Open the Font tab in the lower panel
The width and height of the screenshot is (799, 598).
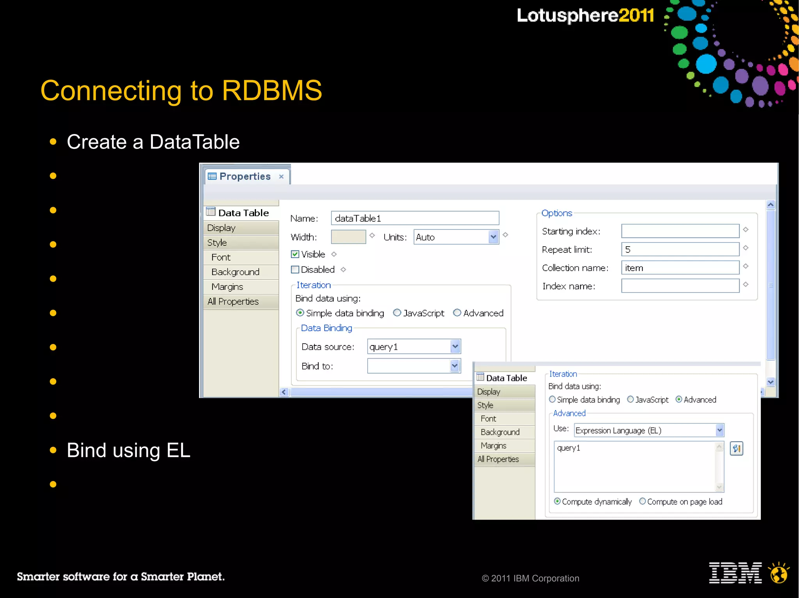click(504, 419)
